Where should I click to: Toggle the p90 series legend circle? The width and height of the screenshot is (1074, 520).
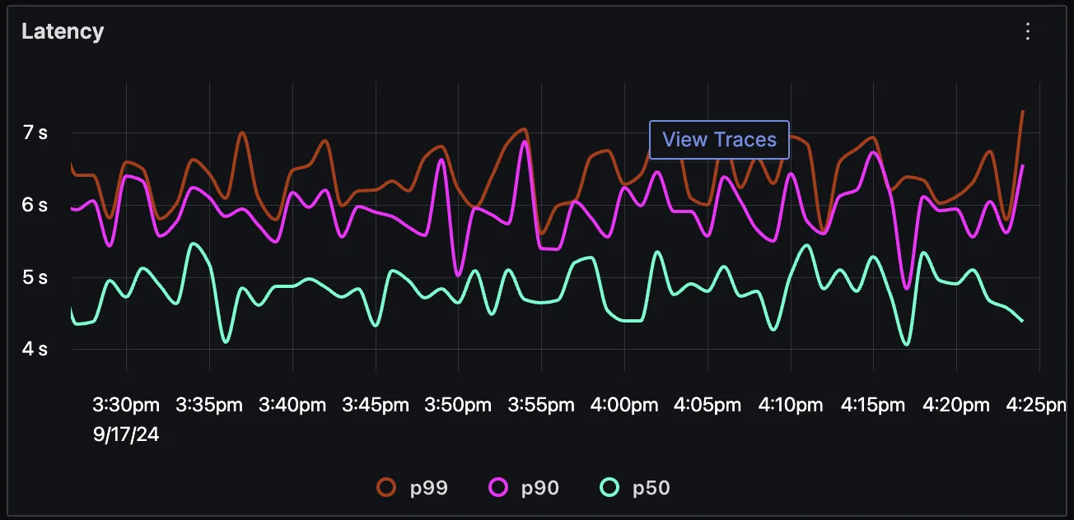click(498, 488)
